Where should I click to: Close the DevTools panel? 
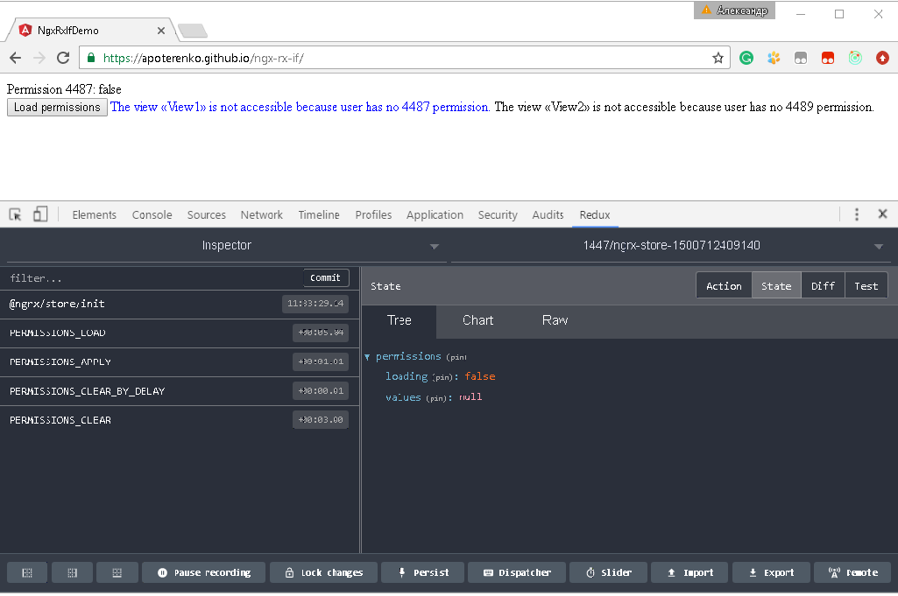coord(882,214)
